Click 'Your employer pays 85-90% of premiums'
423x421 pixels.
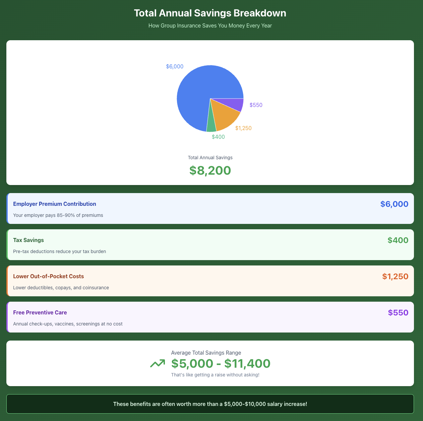tap(58, 215)
